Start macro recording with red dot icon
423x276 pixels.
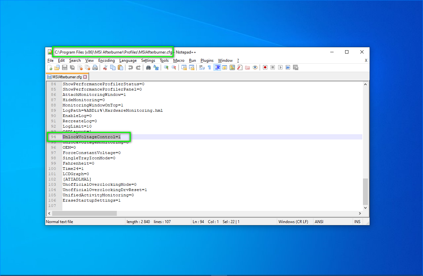(x=265, y=67)
